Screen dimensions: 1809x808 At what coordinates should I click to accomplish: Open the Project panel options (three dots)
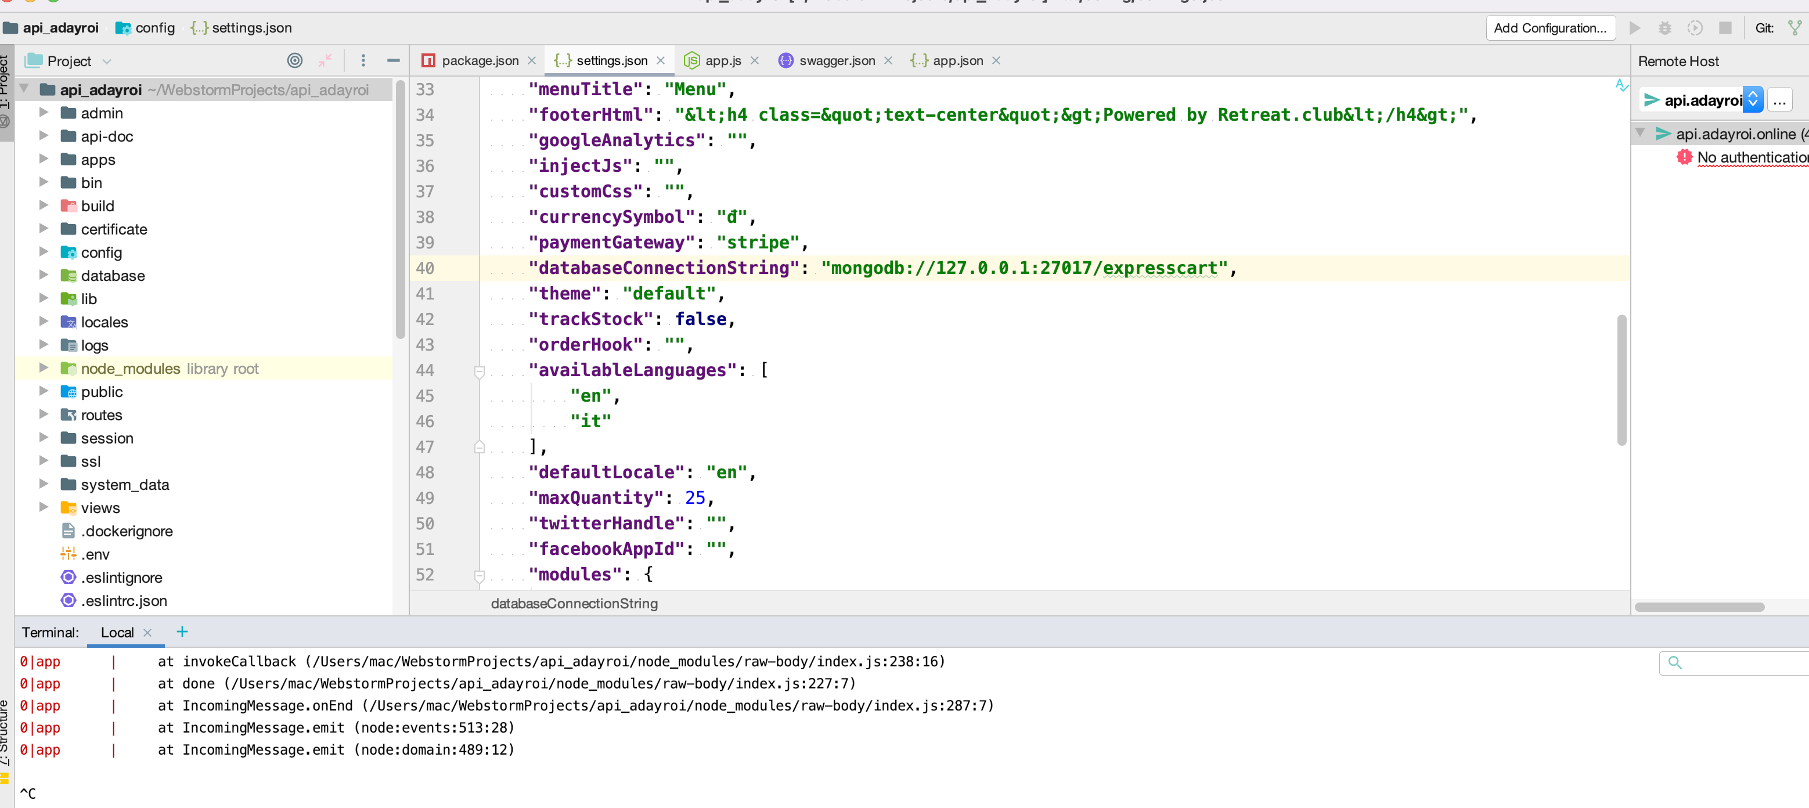tap(363, 61)
